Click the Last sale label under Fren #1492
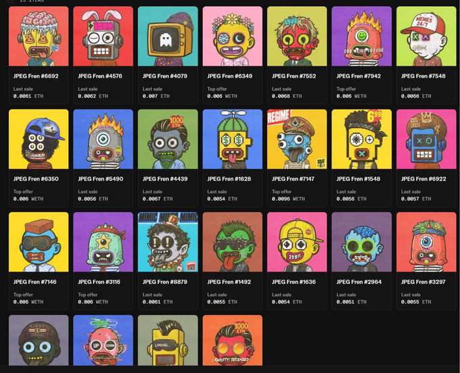The image size is (460, 373). pyautogui.click(x=216, y=295)
